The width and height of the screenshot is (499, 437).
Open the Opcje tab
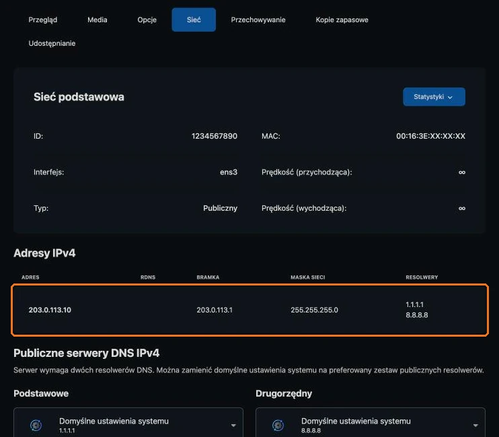pyautogui.click(x=147, y=20)
